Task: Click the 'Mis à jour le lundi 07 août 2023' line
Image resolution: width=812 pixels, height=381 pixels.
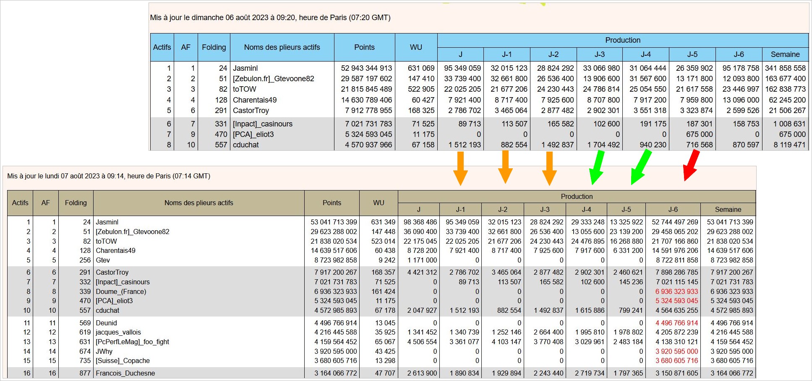Action: (x=109, y=176)
